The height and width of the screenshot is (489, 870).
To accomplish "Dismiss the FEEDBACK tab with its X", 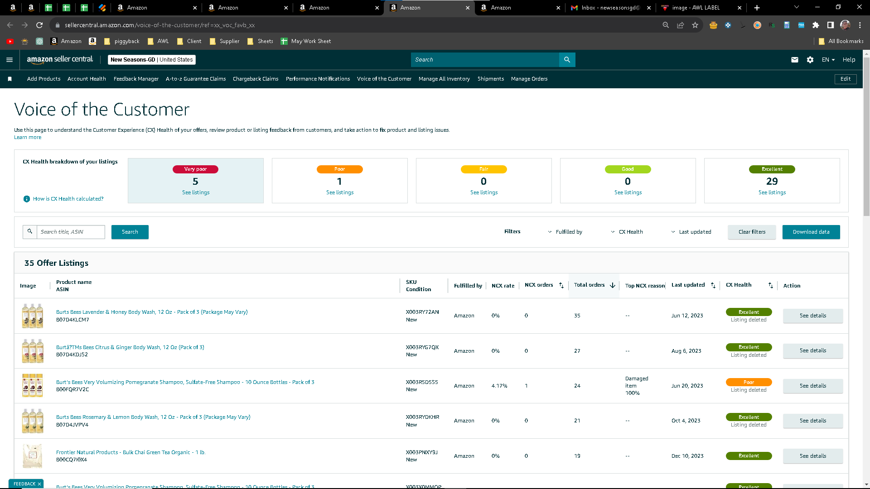I will tap(39, 484).
